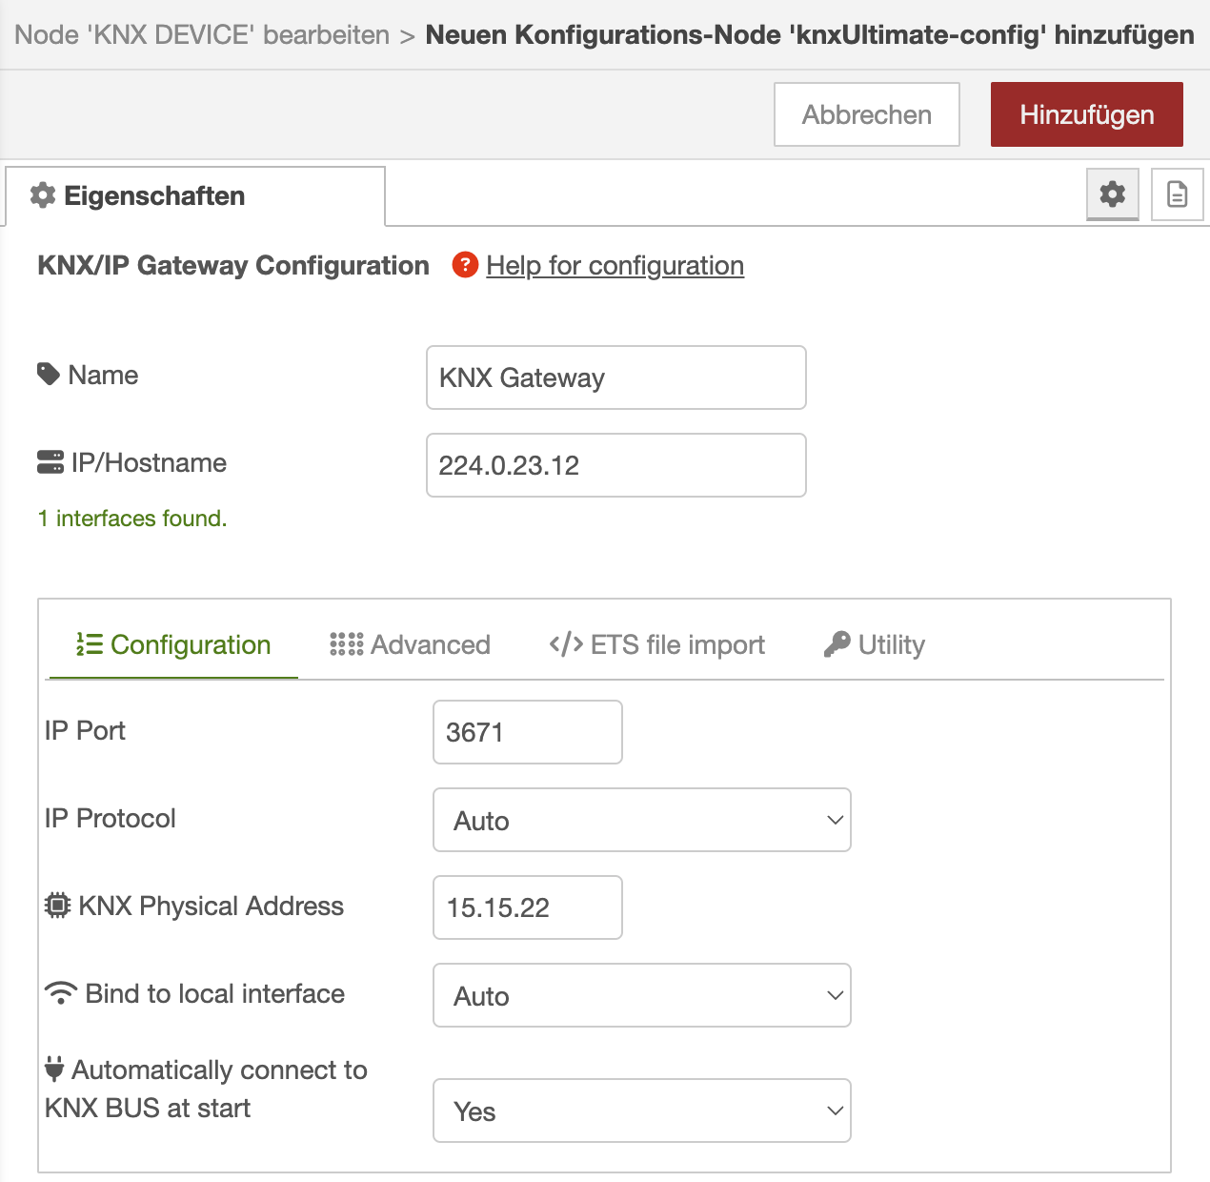Open the Bind to local interface dropdown

(x=642, y=995)
